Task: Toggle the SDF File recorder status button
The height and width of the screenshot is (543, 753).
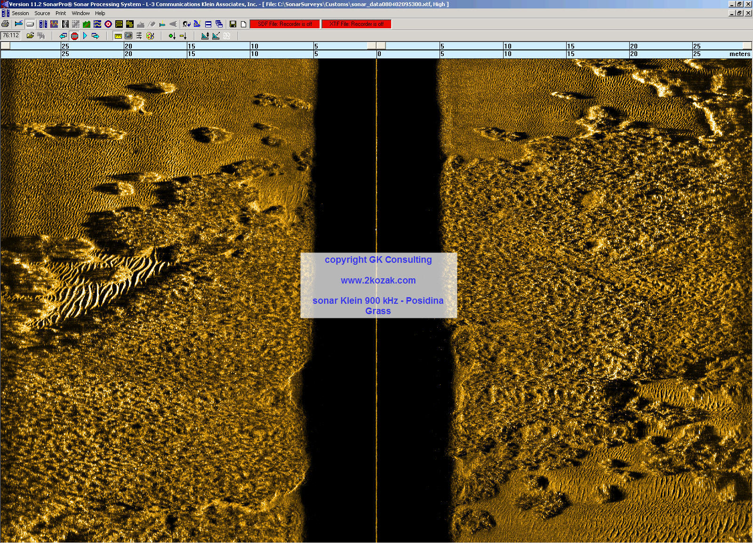Action: 285,24
